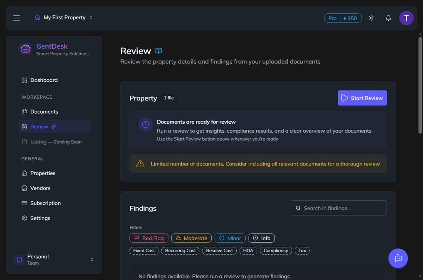Click the findings search field

339,208
